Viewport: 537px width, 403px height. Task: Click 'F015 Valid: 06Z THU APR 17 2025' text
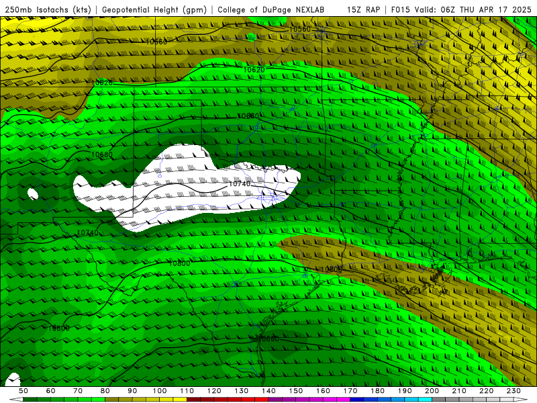tap(461, 10)
